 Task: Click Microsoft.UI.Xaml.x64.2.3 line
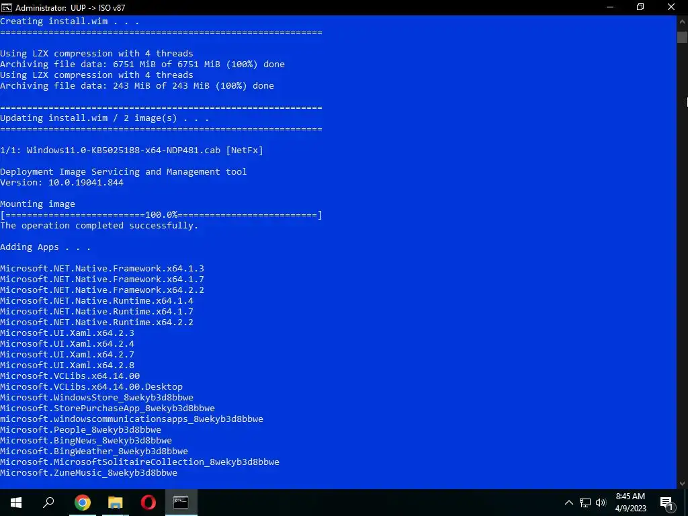point(67,333)
